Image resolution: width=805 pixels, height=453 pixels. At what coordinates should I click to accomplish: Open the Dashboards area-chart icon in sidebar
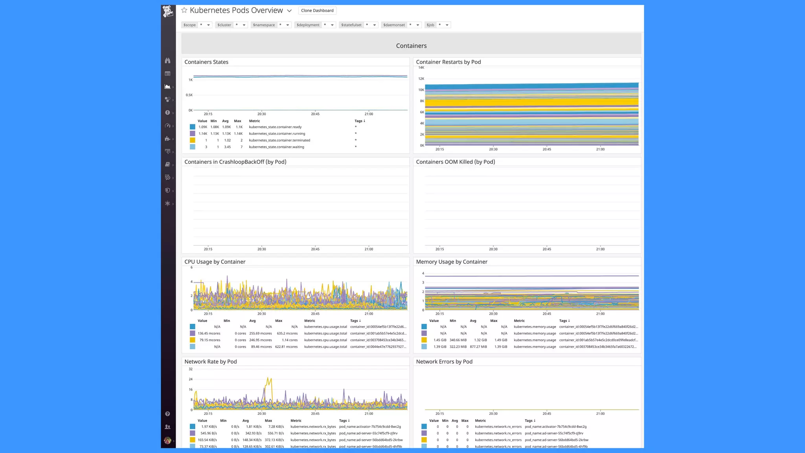(167, 87)
